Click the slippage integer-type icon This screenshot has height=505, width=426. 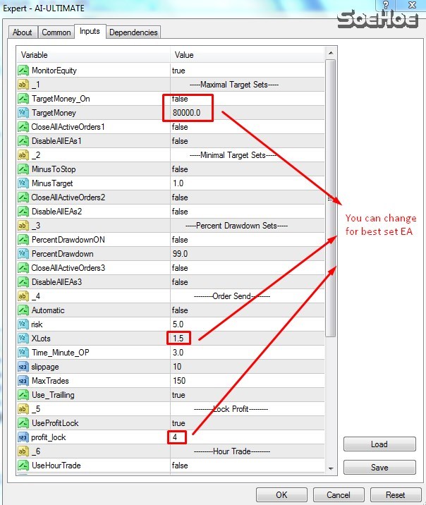[x=23, y=367]
